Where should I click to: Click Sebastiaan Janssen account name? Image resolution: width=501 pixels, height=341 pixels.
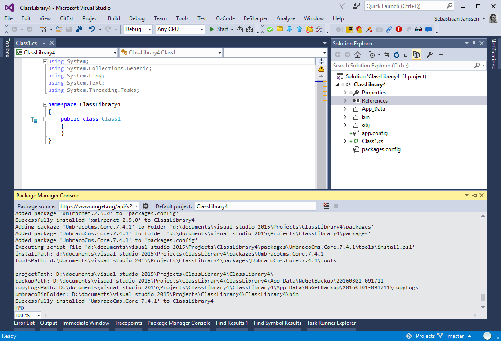coord(456,19)
